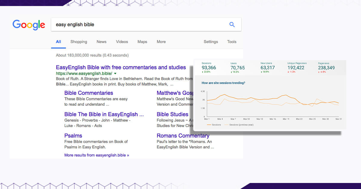This screenshot has width=361, height=189.
Task: Click the 'About 183,000,000 results' text
Action: 92,55
